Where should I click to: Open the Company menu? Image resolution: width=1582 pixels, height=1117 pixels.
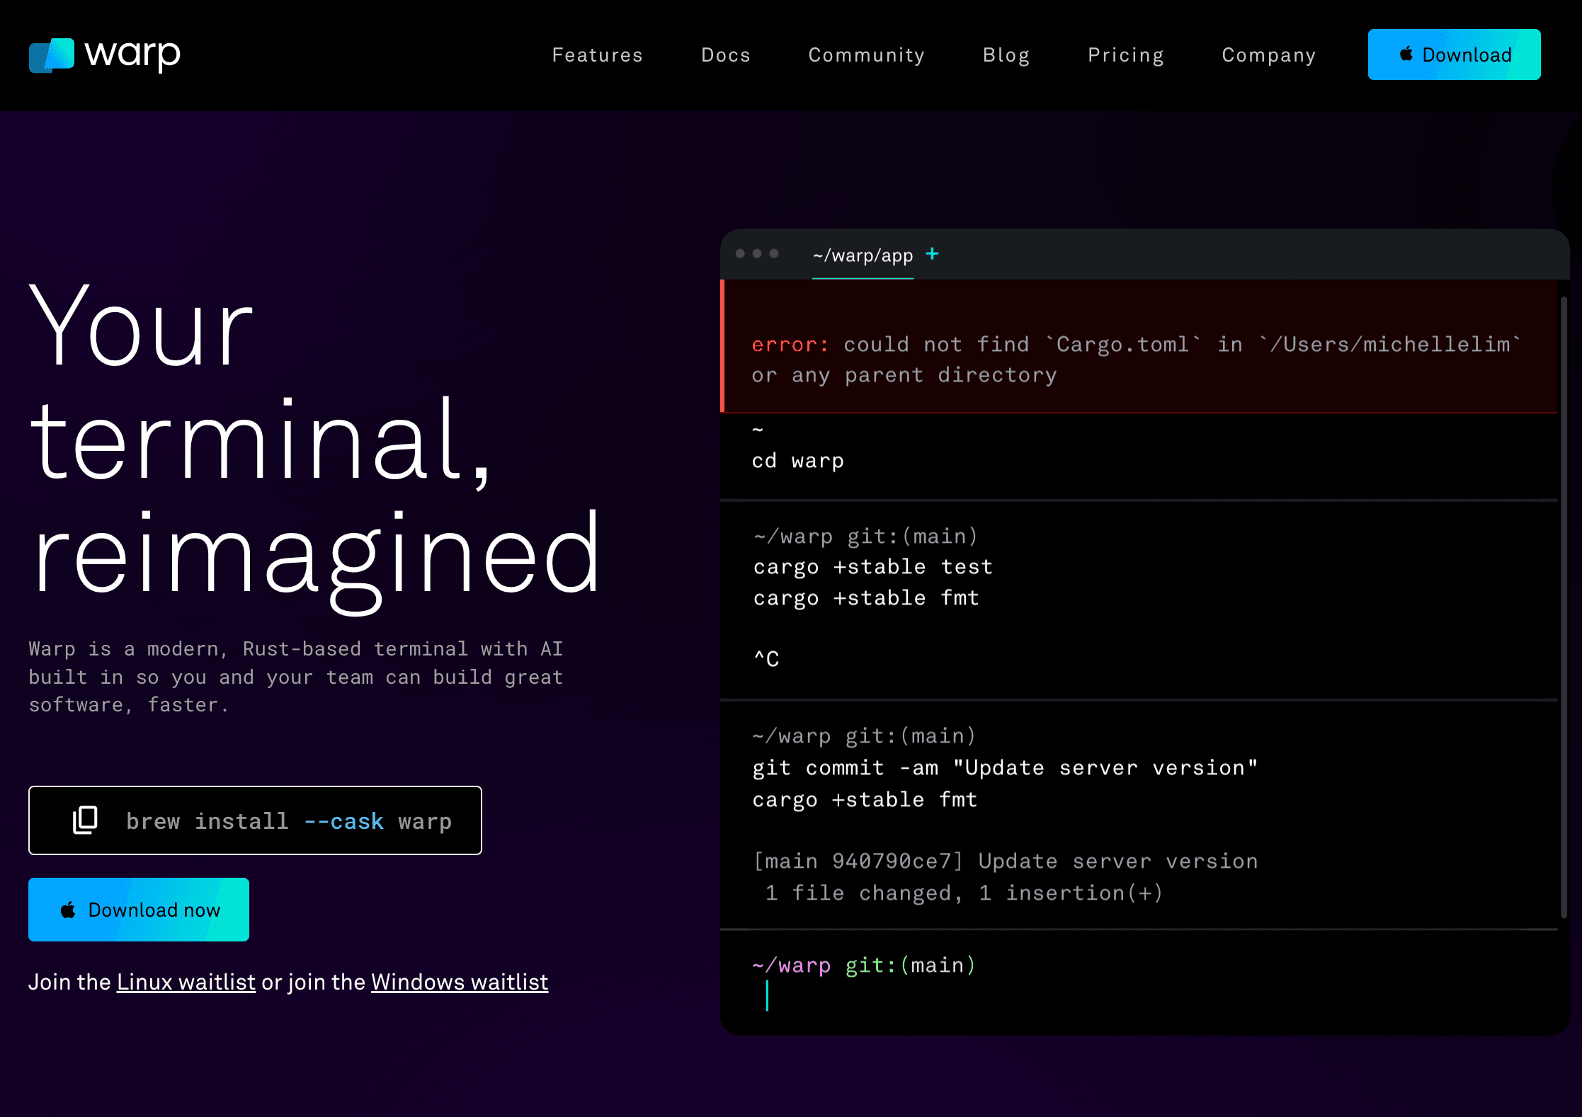[1268, 55]
